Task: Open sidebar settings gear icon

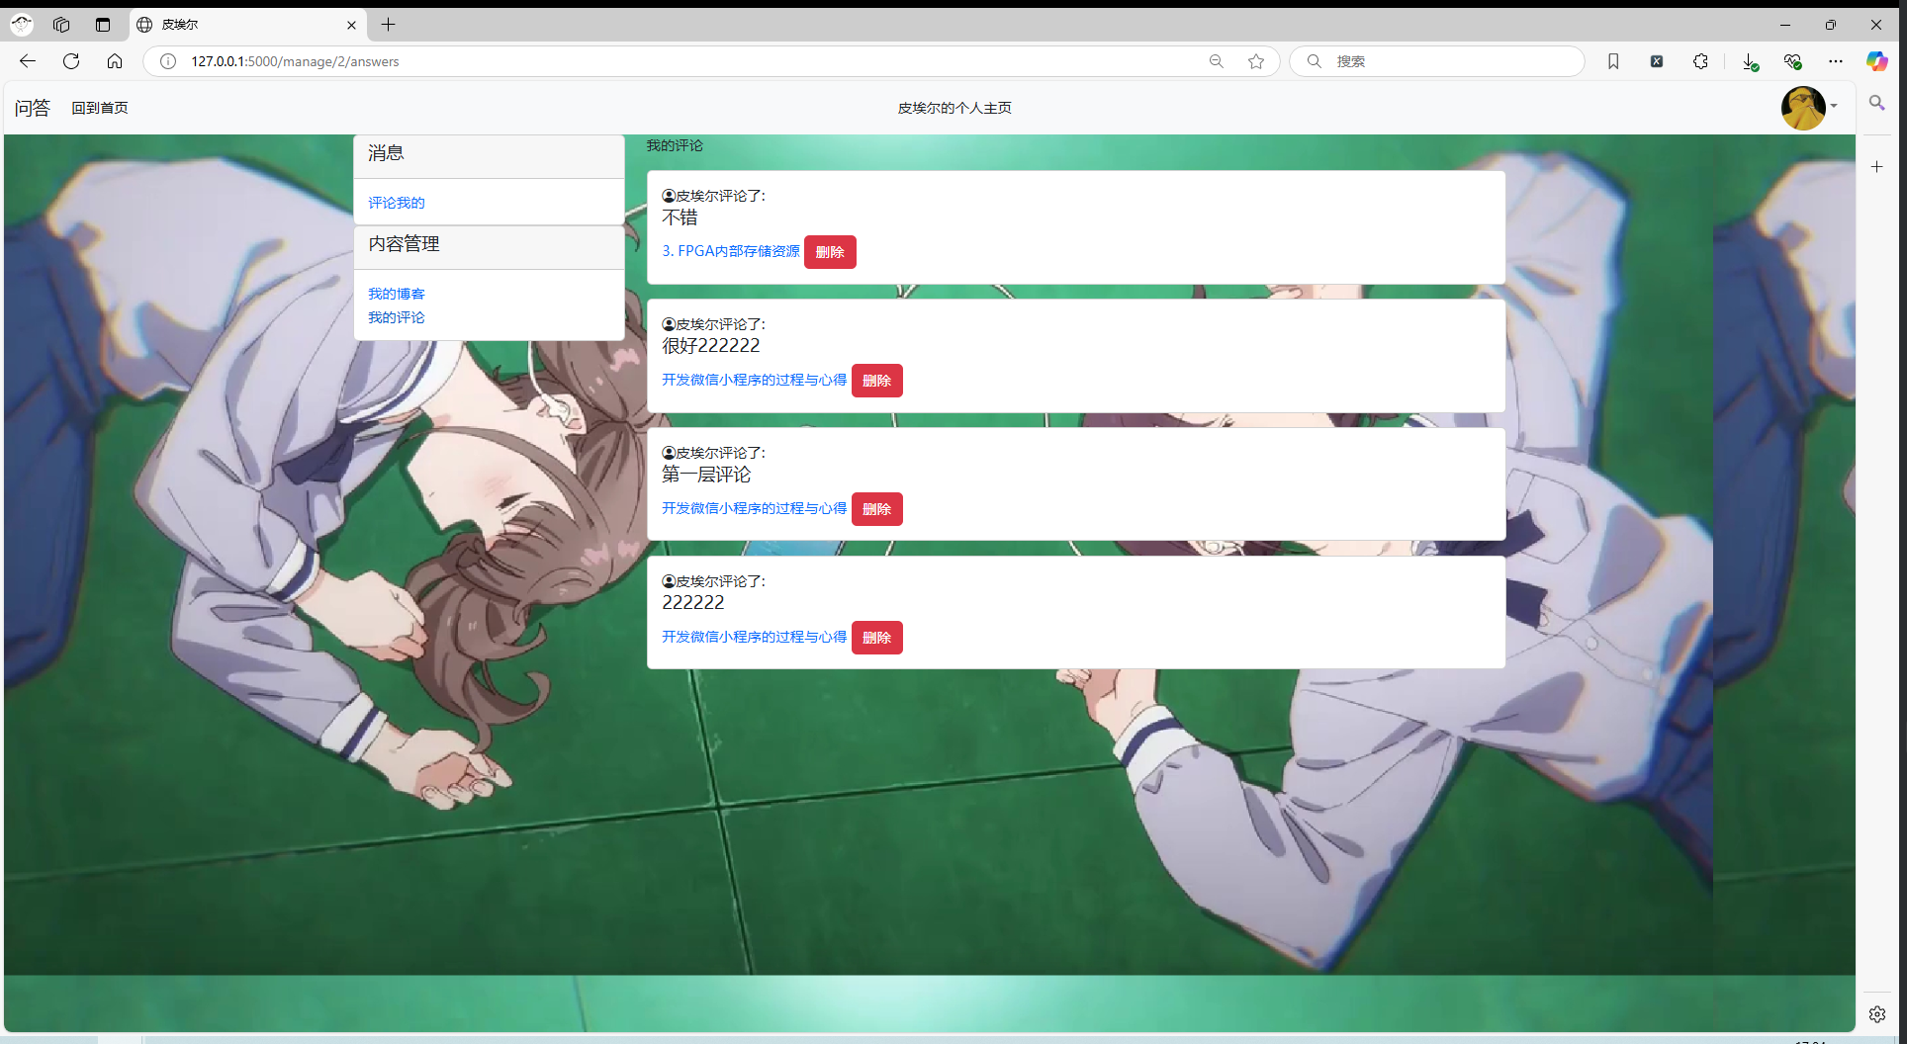Action: point(1876,1014)
